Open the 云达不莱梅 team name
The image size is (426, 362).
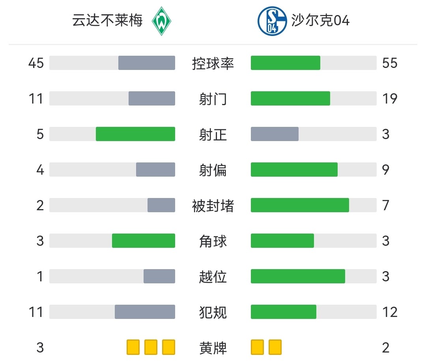(x=107, y=21)
